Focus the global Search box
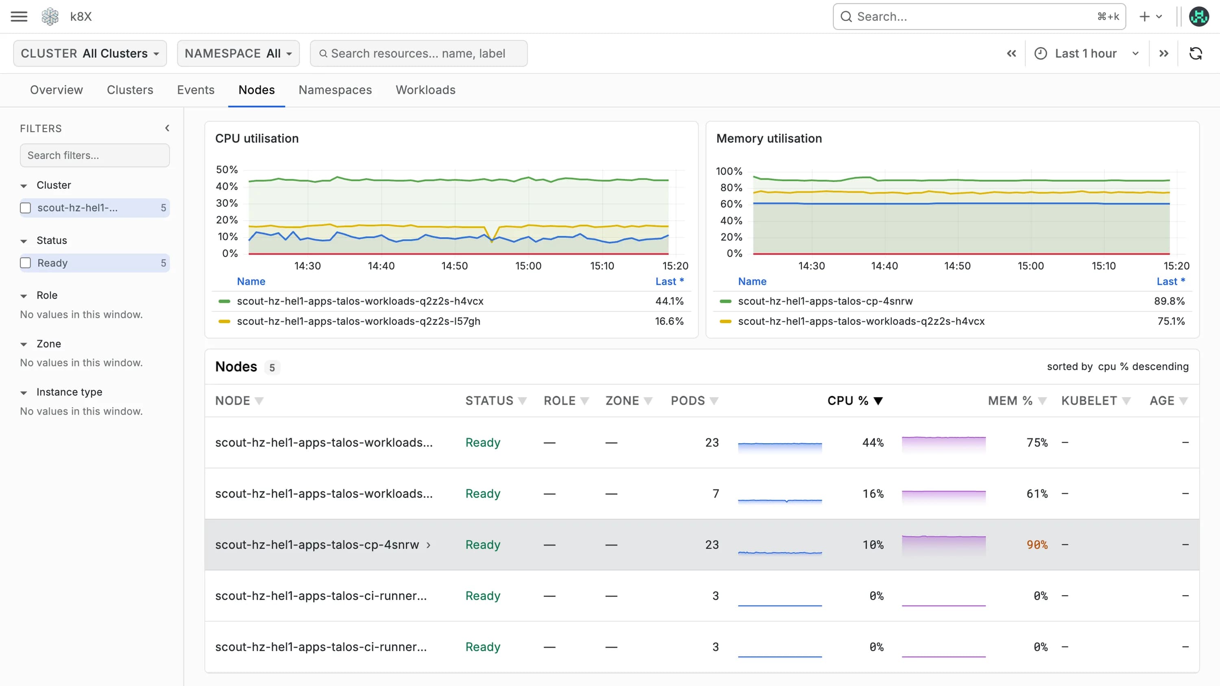The image size is (1220, 686). [979, 17]
